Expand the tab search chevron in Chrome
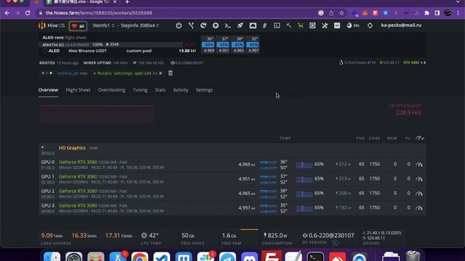Screen dimensions: 465x261 pyautogui.click(x=458, y=1)
